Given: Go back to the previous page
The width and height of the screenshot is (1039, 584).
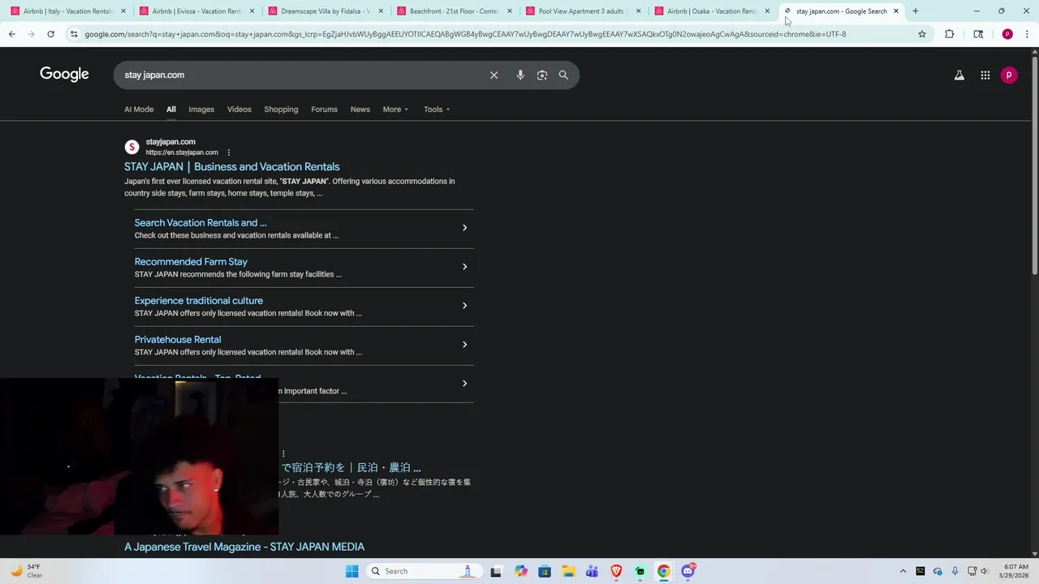Looking at the screenshot, I should point(11,34).
